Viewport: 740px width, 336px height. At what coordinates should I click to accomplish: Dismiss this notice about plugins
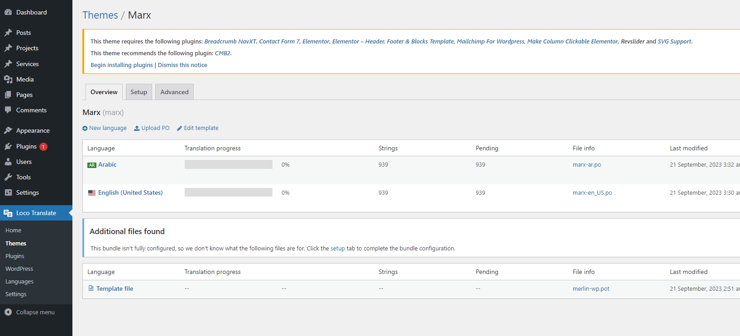tap(182, 65)
